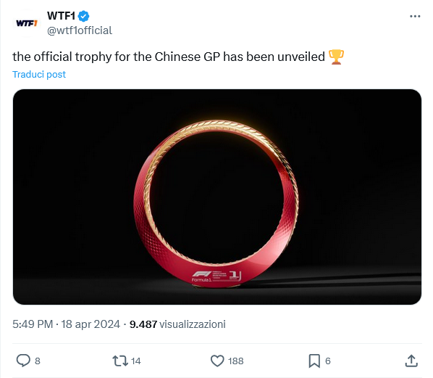
Task: Open the Chinese GP trophy image
Action: click(217, 197)
